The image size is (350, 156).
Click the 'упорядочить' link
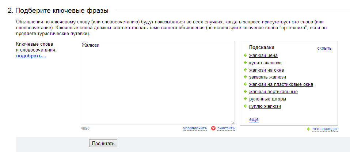tap(195, 128)
